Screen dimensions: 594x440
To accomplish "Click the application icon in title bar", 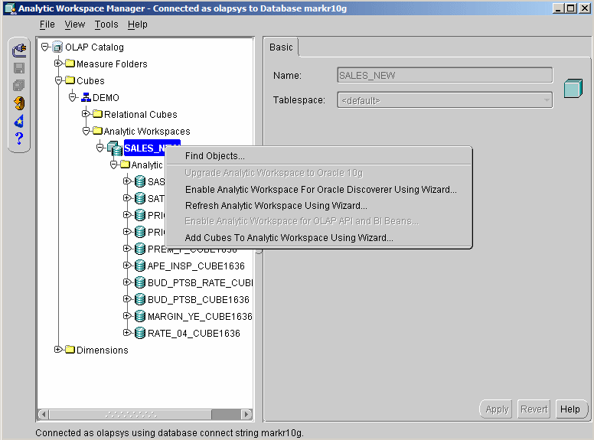I will [x=10, y=8].
